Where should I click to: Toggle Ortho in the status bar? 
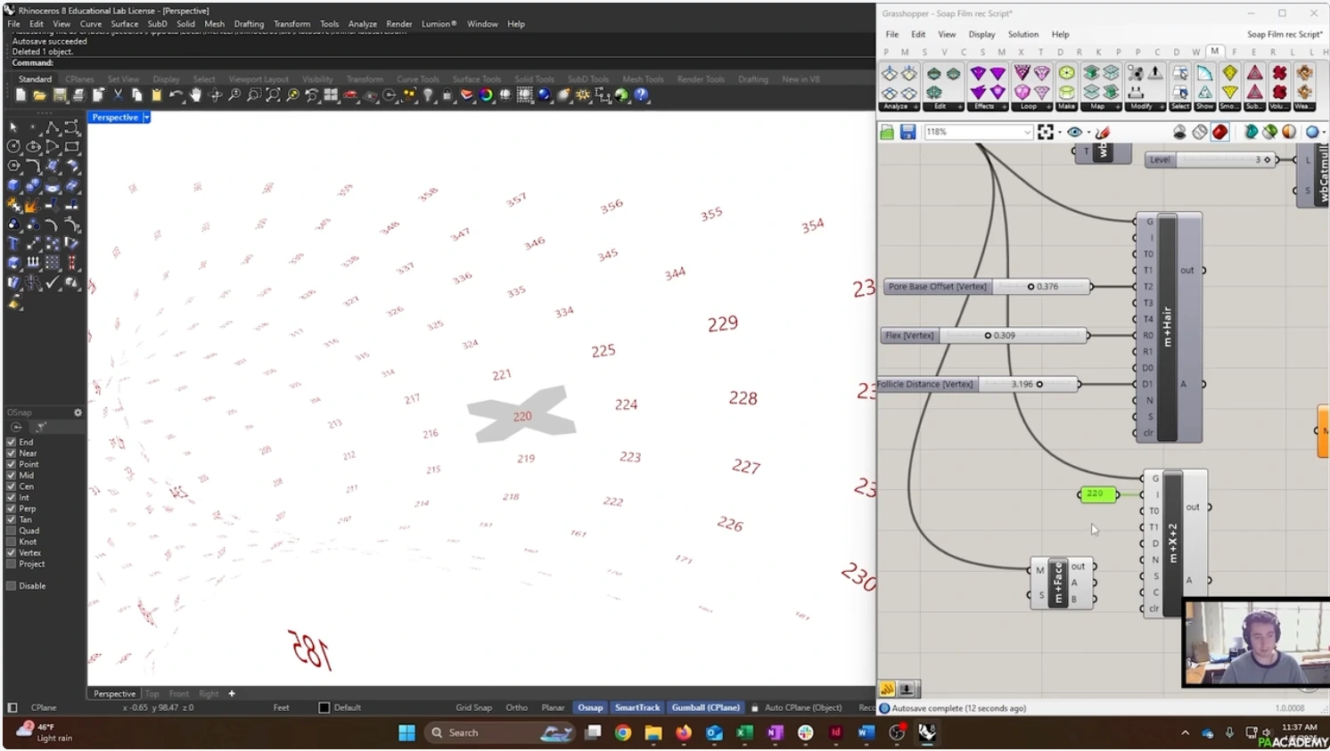pos(516,707)
